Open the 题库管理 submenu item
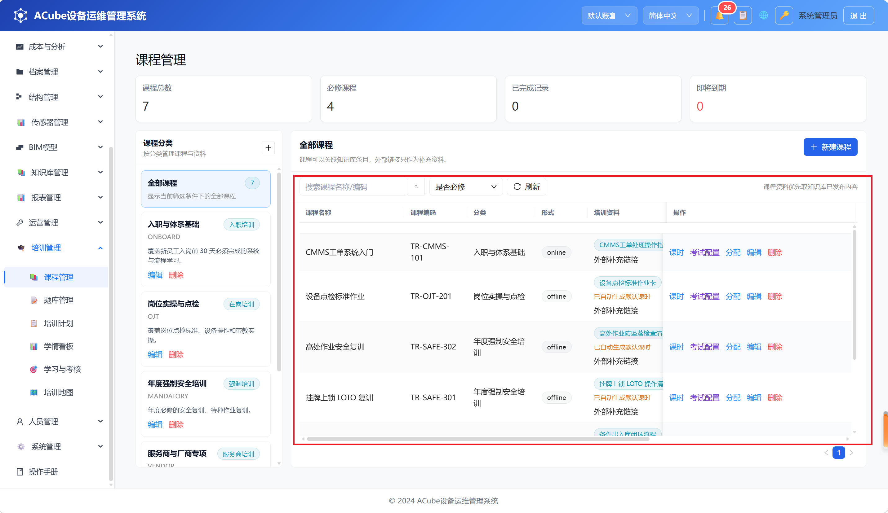 [x=56, y=300]
